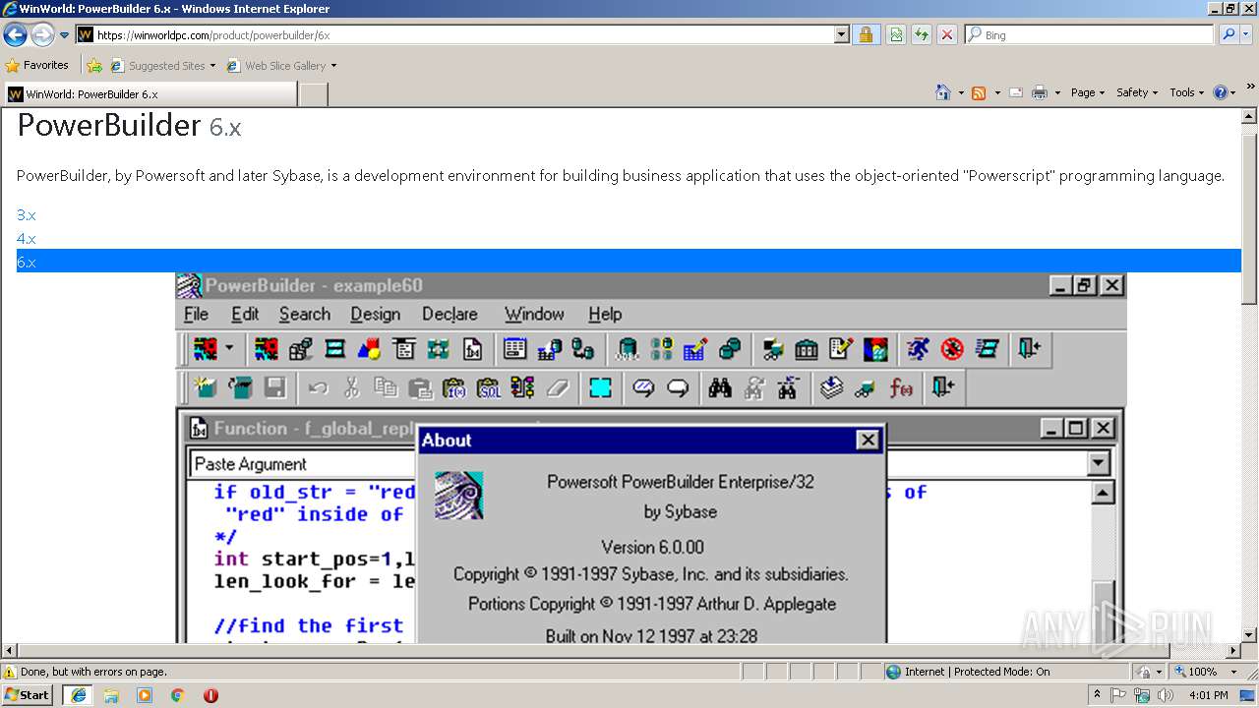Open Web Slice Gallery dropdown

281,66
